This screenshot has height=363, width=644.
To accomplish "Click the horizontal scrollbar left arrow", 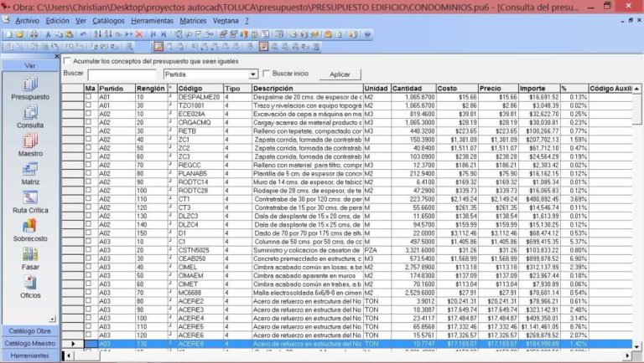I will coord(69,355).
